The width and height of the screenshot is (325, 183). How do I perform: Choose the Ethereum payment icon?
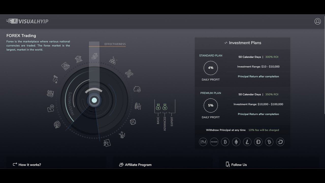(236, 142)
